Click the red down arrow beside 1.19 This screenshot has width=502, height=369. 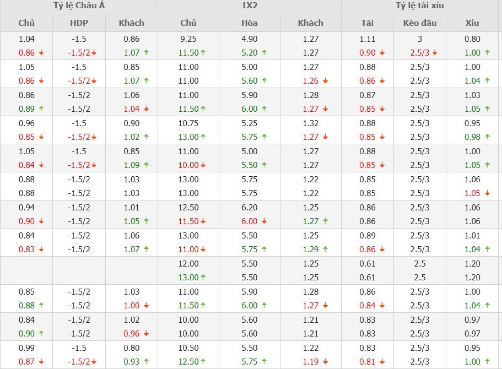[x=325, y=362]
